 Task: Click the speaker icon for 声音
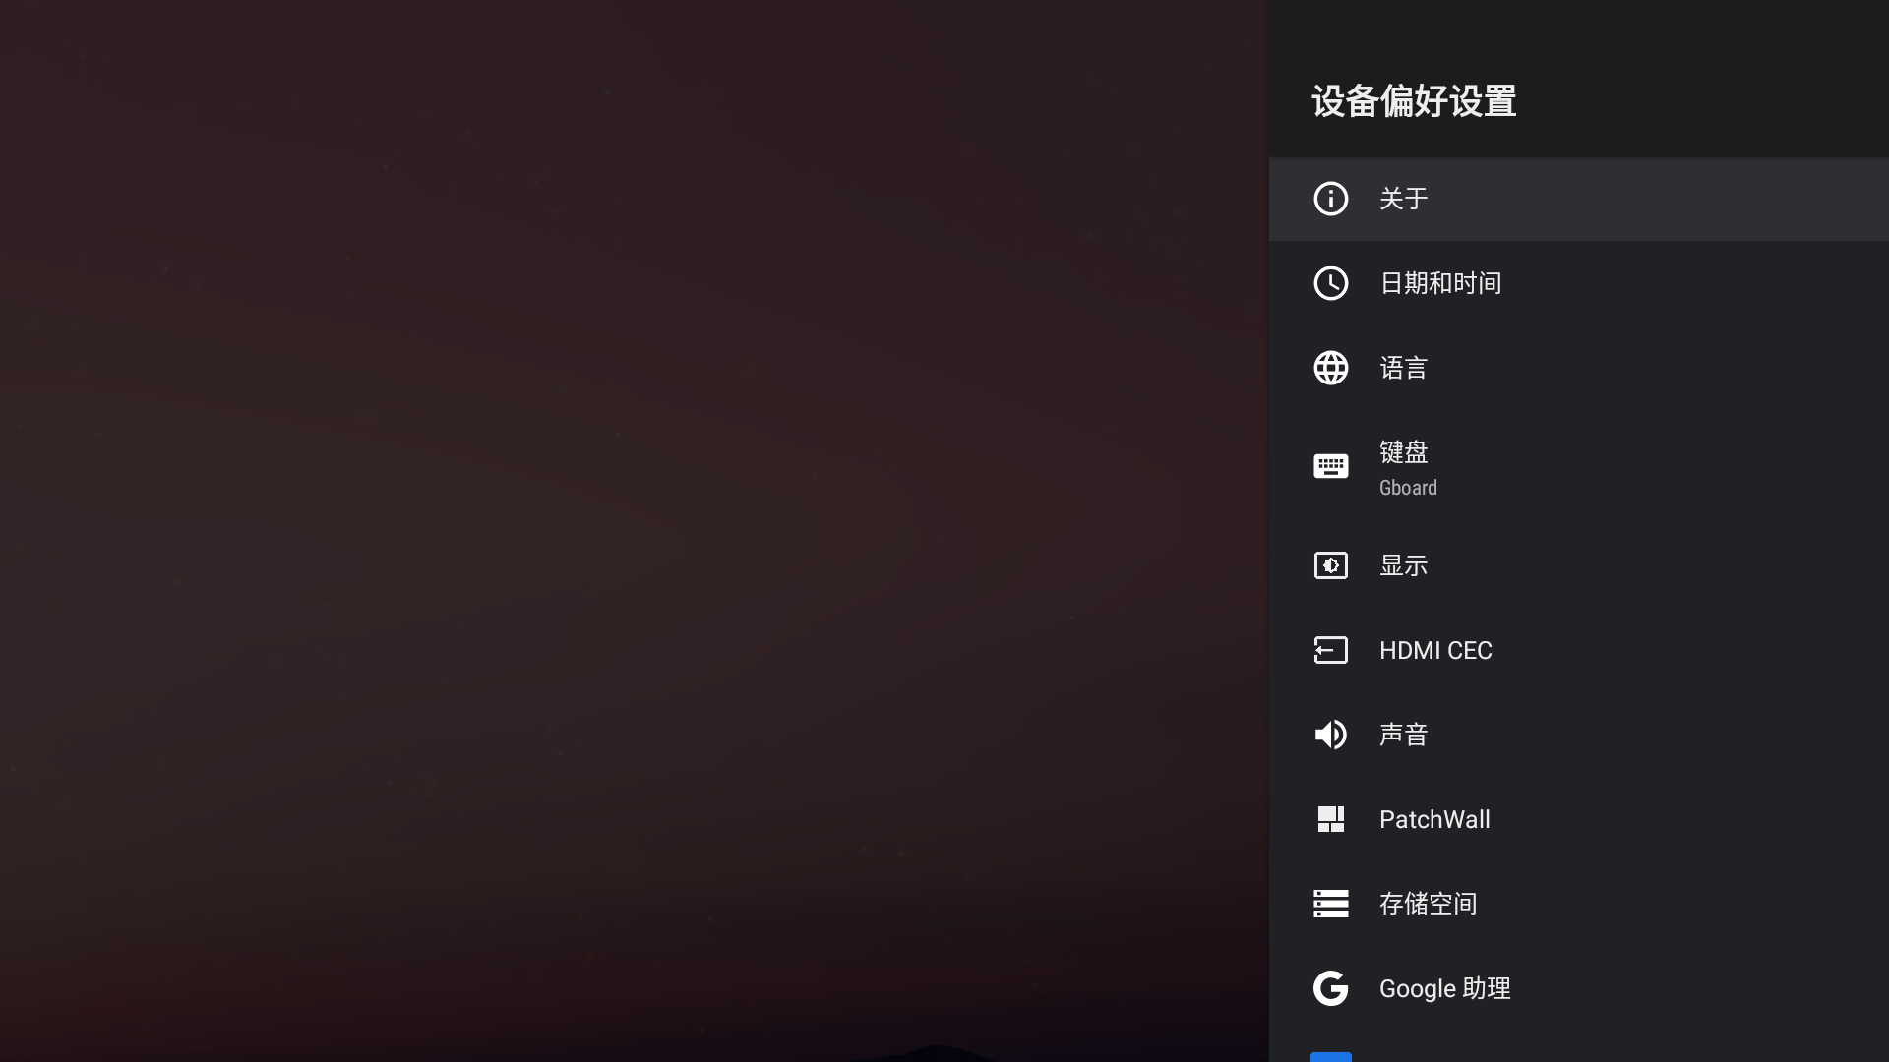pos(1330,735)
